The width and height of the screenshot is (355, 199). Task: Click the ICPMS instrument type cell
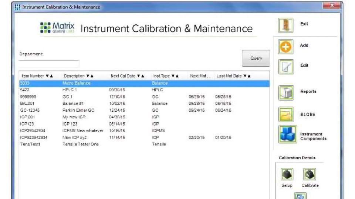point(158,130)
